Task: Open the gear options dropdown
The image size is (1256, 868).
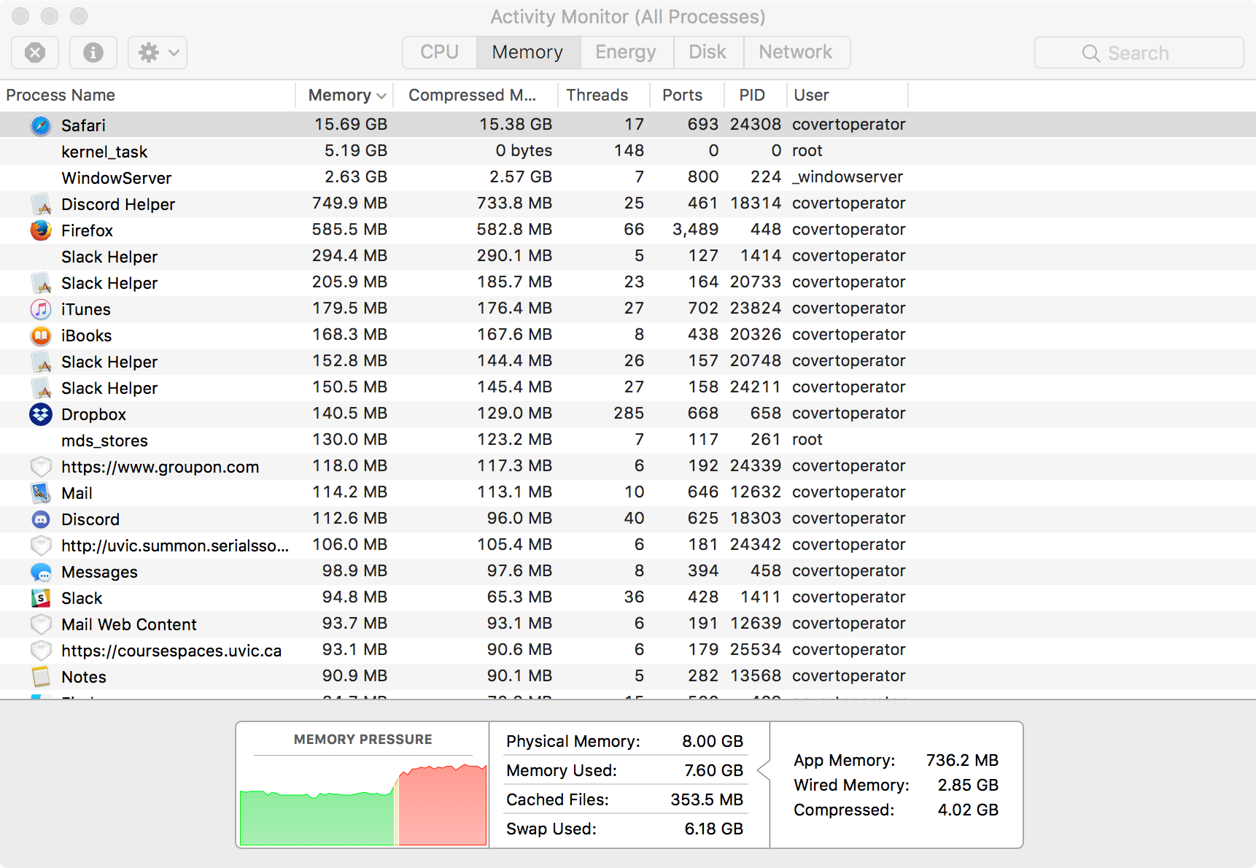Action: pos(156,52)
